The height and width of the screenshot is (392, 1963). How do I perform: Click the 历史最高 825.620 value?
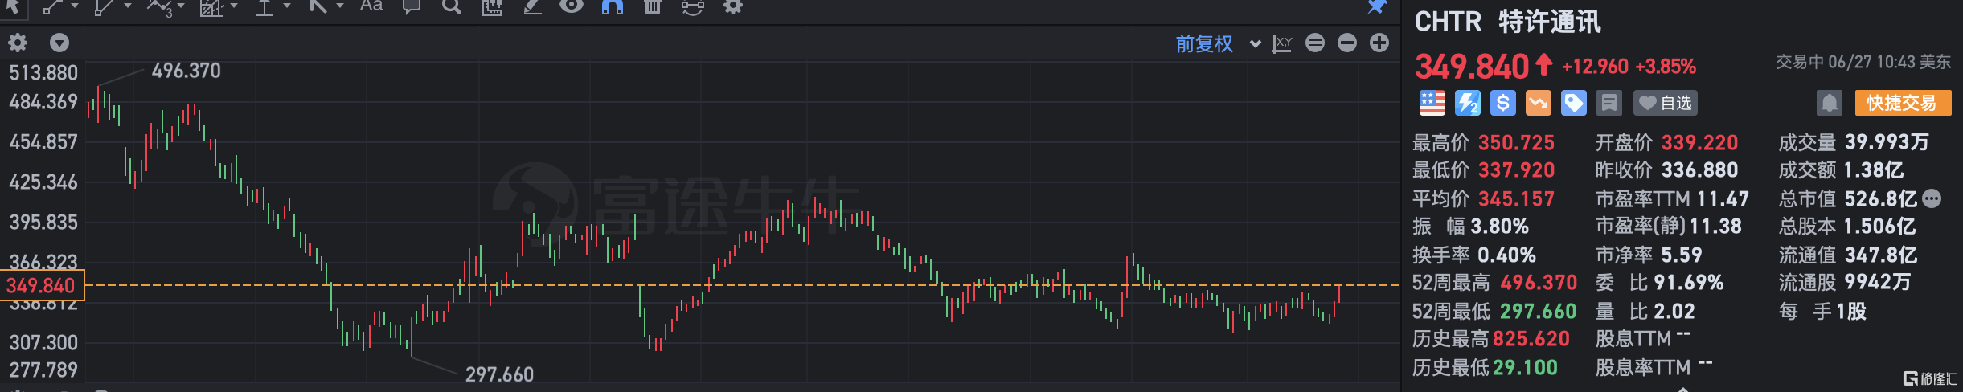1531,339
